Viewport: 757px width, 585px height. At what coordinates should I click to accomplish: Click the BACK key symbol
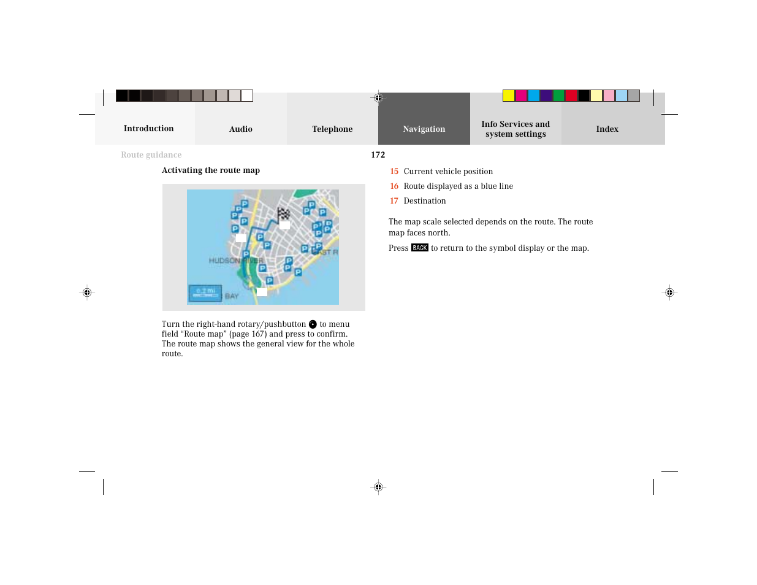point(420,248)
